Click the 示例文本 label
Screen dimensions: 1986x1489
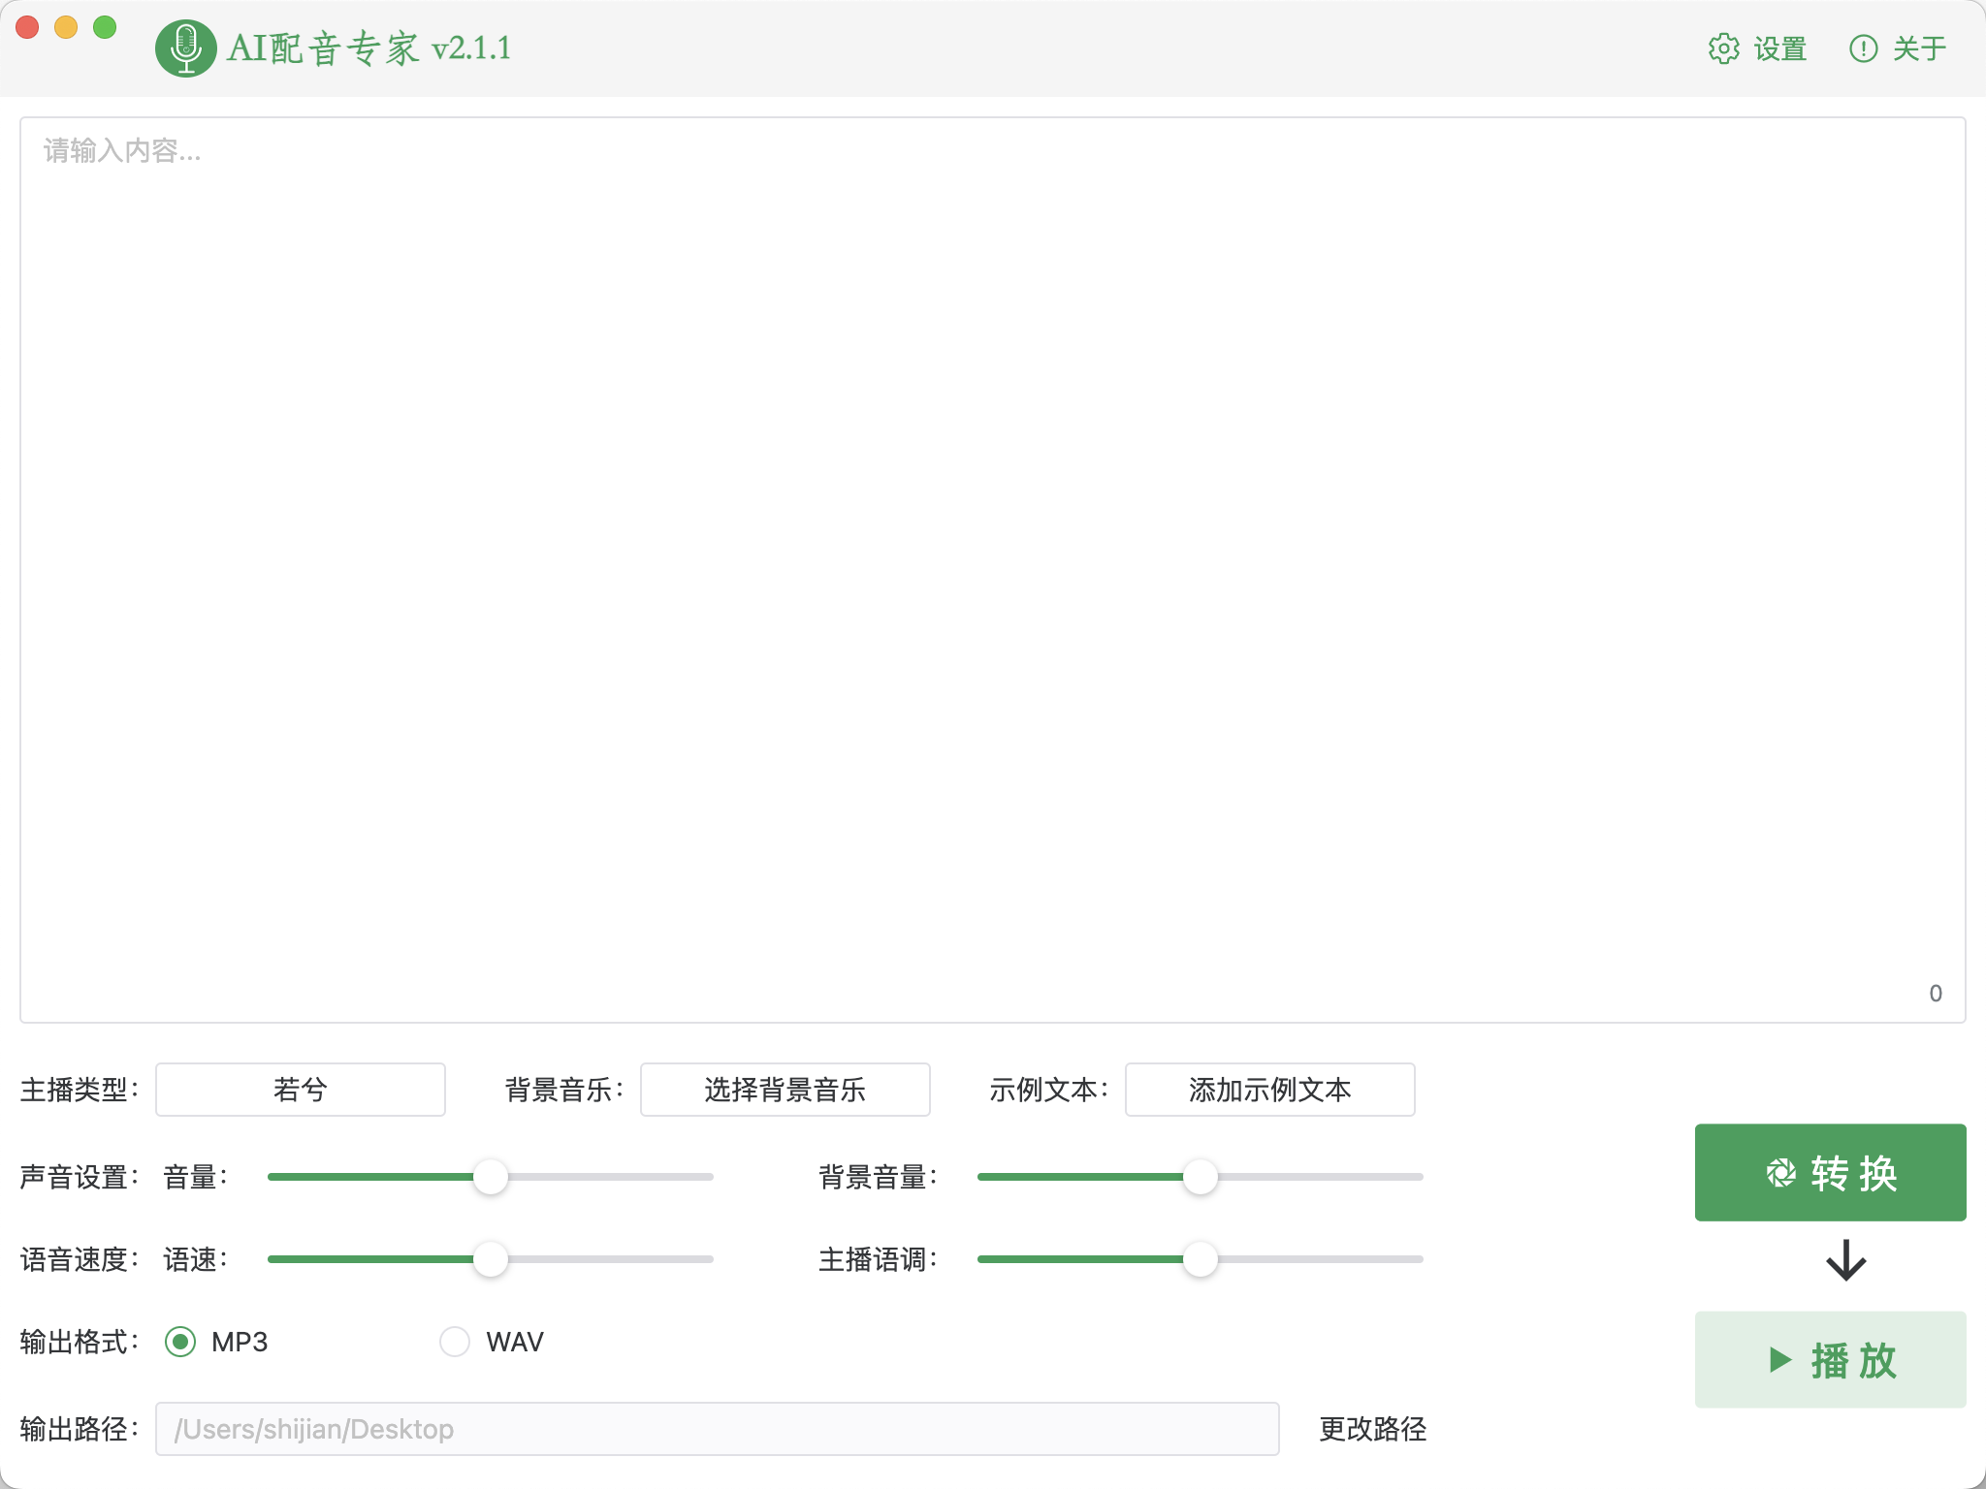1049,1090
